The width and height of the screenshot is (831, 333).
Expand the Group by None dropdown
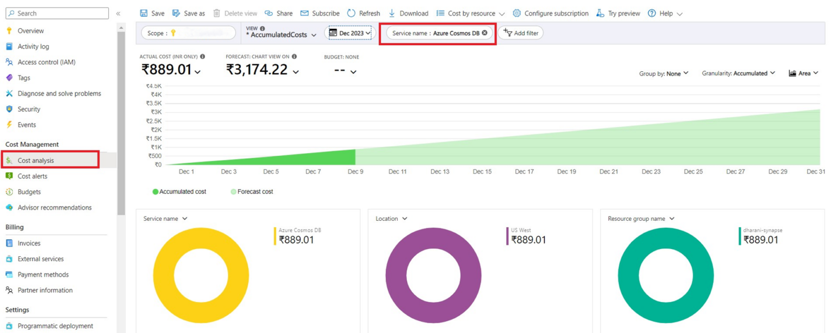pyautogui.click(x=664, y=73)
